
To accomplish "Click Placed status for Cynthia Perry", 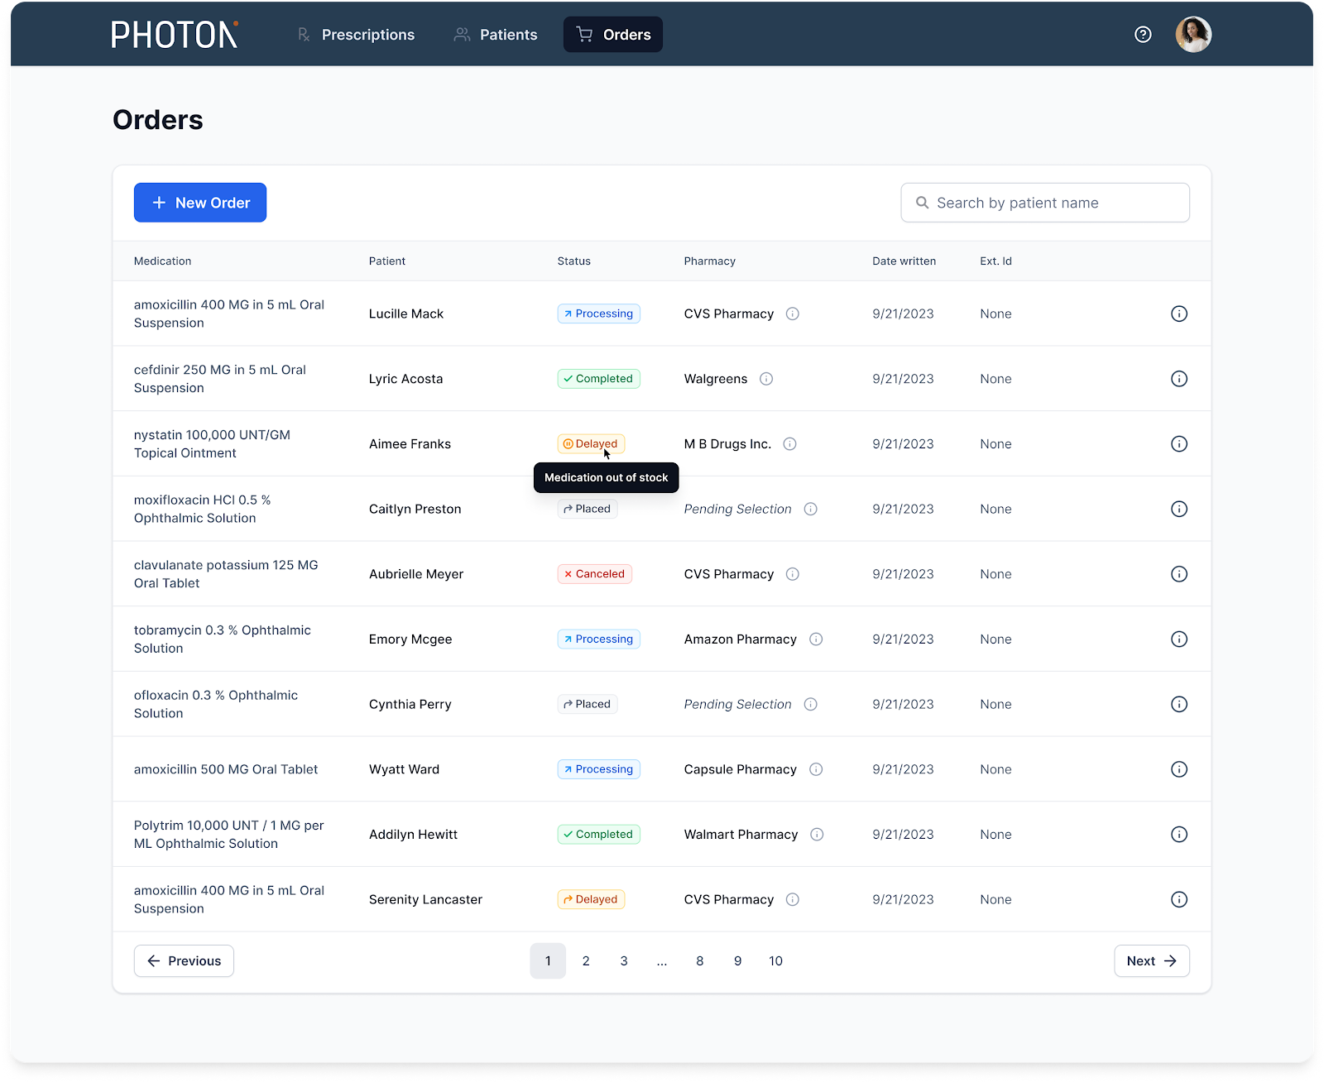I will pos(588,704).
